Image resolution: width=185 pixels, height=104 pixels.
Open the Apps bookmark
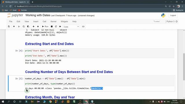(5, 10)
